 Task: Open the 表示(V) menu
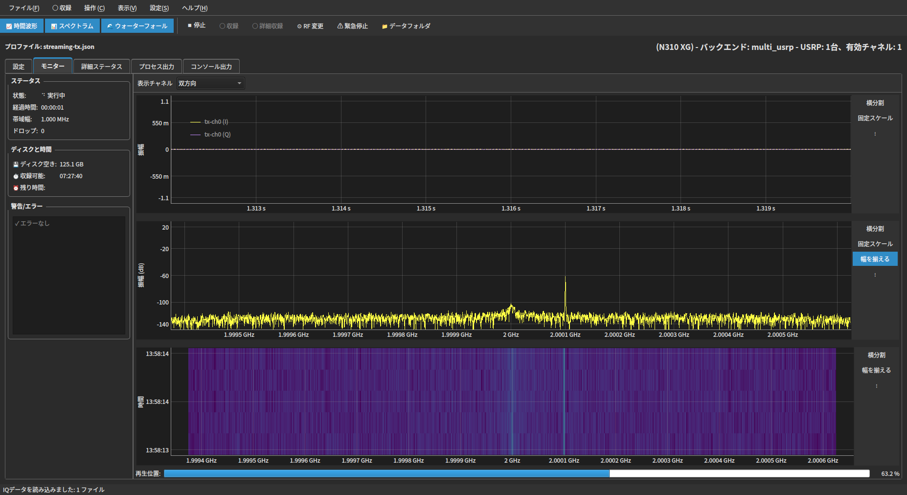[x=127, y=8]
